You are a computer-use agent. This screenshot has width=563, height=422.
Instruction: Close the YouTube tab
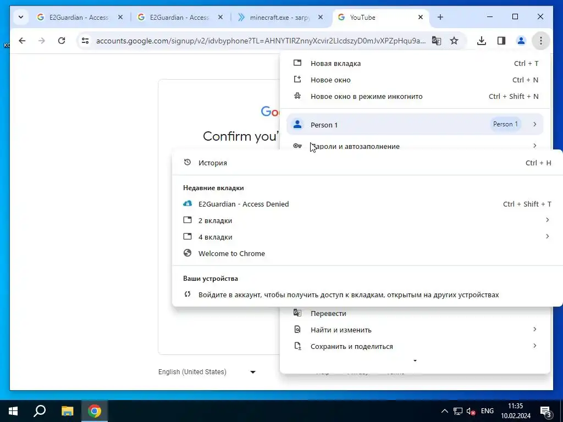point(421,17)
